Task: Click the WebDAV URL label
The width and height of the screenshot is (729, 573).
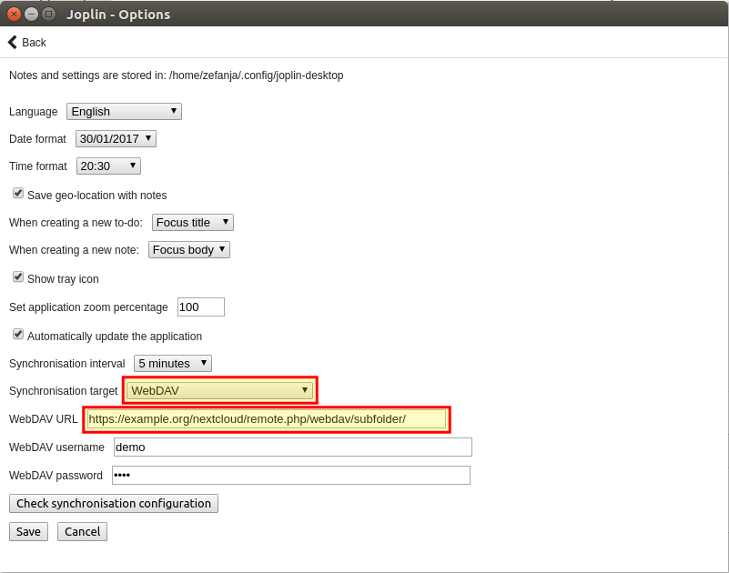Action: (44, 419)
